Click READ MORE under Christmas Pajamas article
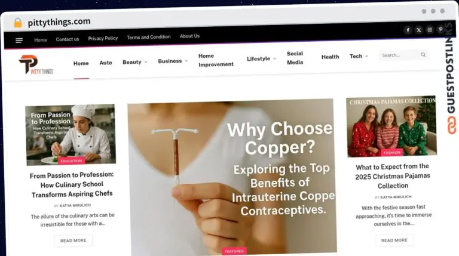Screen dimensions: 459x256 394,240
